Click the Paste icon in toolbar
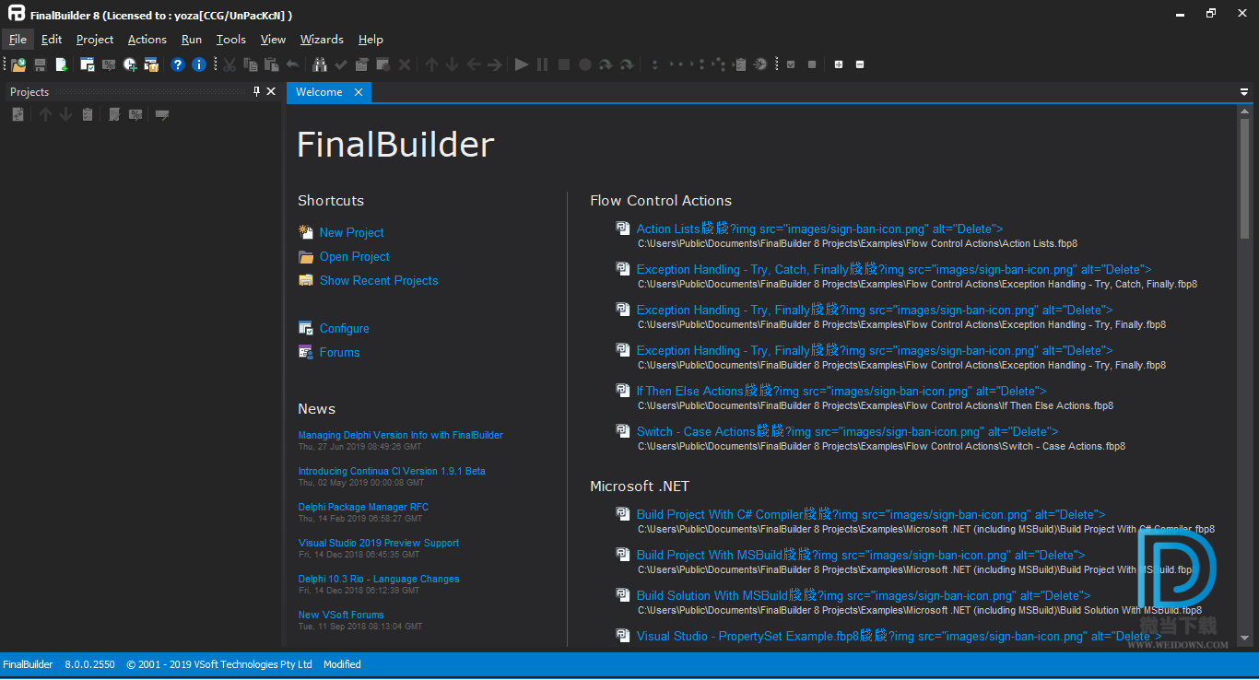 coord(271,64)
